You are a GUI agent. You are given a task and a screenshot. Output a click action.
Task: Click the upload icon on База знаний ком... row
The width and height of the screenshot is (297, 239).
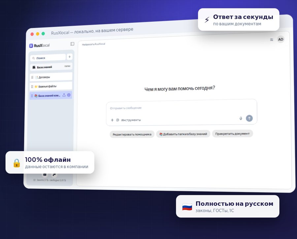tap(64, 95)
